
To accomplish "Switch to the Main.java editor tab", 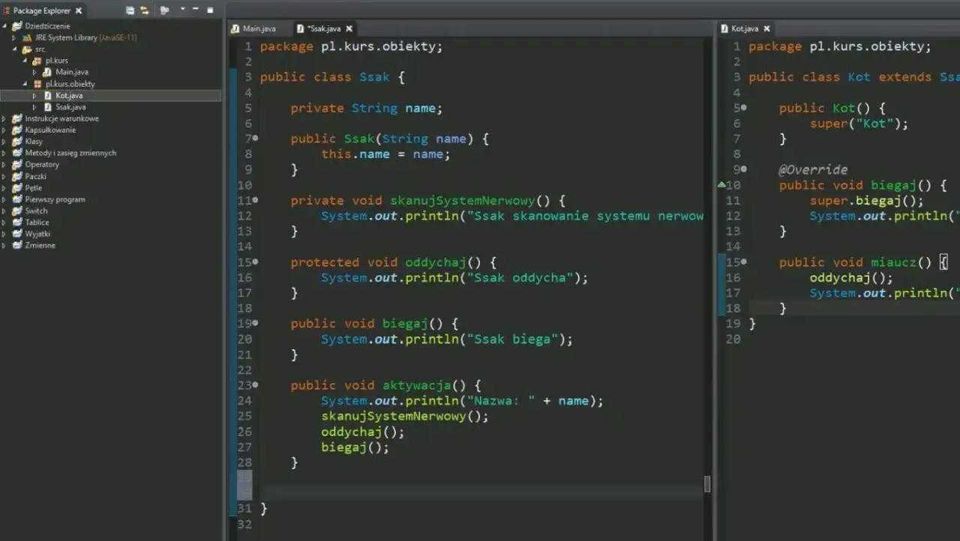I will click(254, 28).
